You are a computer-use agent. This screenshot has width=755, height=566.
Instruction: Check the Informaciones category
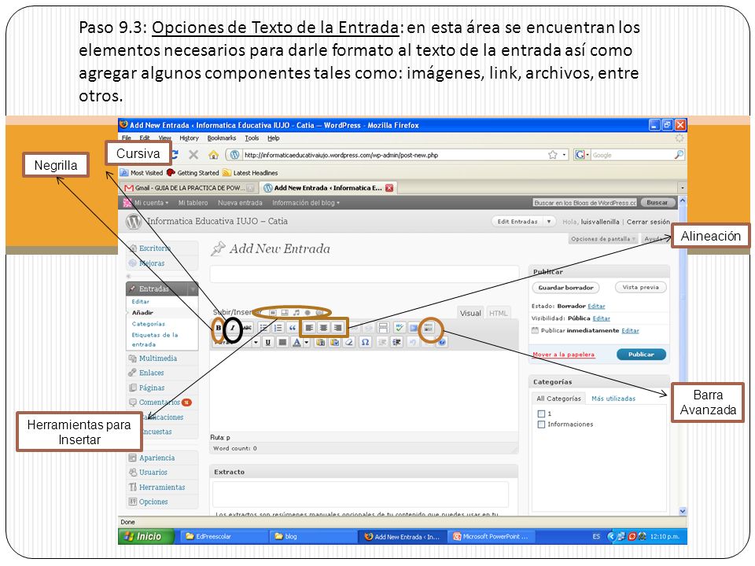coord(541,424)
